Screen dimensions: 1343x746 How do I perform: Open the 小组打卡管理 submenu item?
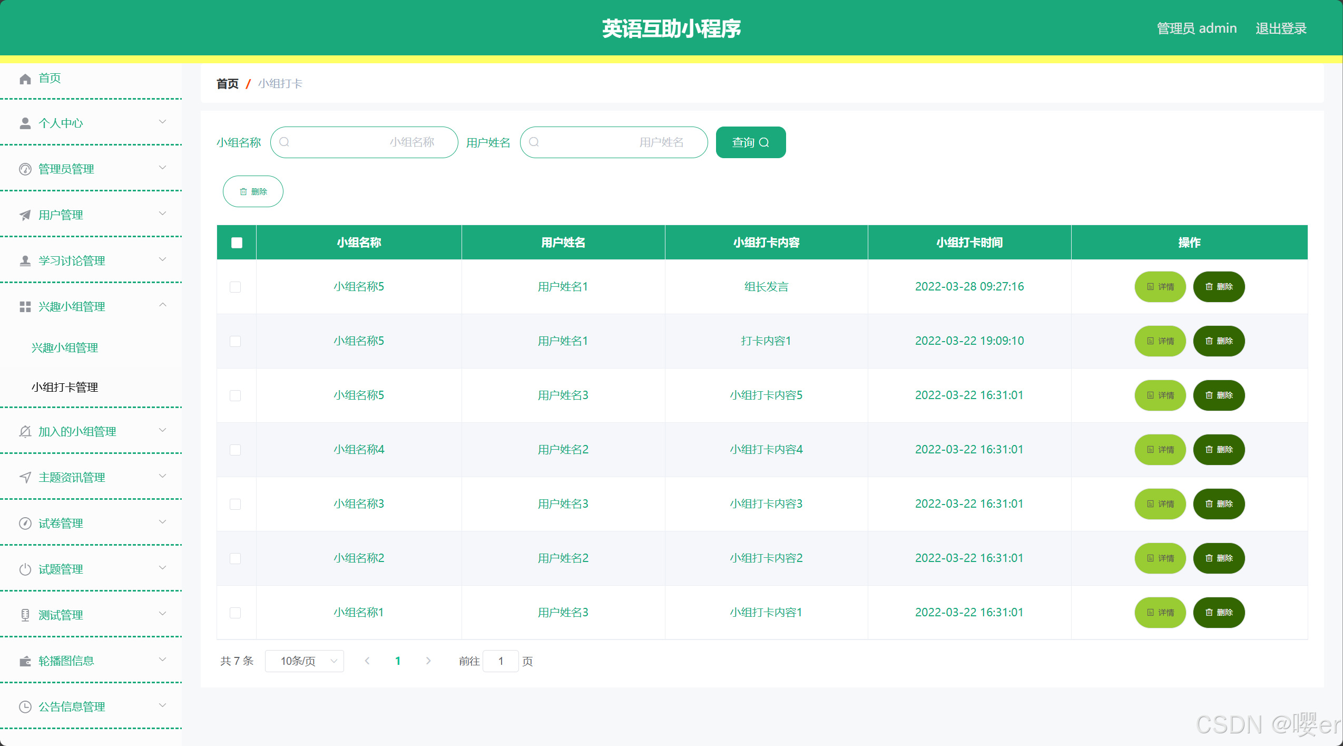(65, 387)
